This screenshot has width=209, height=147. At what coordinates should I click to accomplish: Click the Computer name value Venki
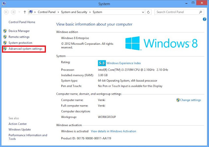click(x=102, y=100)
